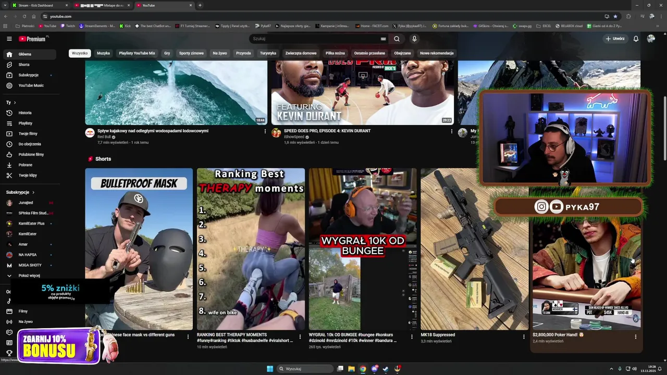The height and width of the screenshot is (375, 667).
Task: Select the Nowe rekomendacje chip
Action: coord(437,53)
